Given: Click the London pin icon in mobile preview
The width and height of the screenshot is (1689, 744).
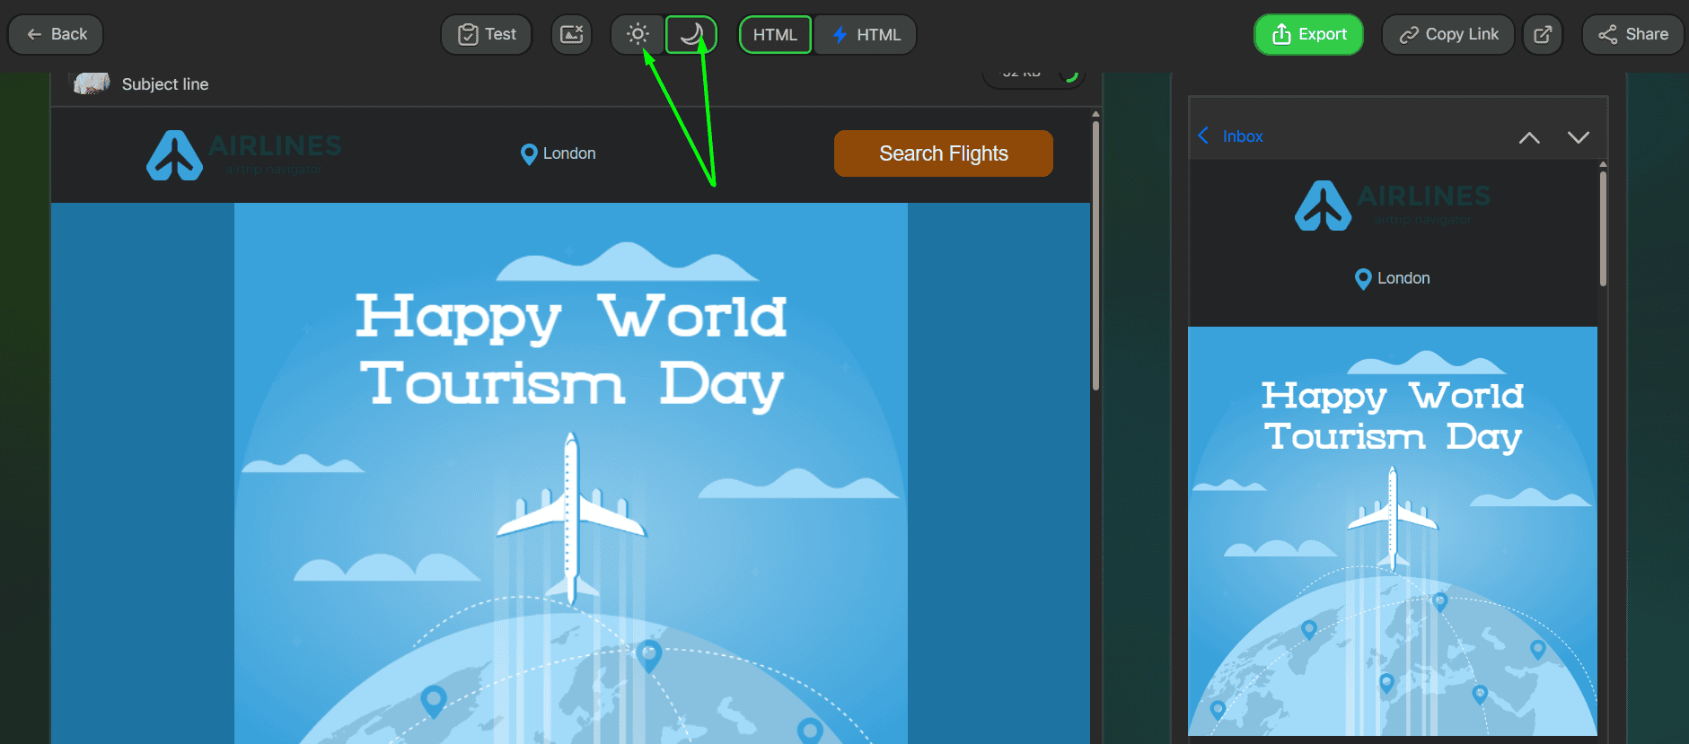Looking at the screenshot, I should point(1363,279).
